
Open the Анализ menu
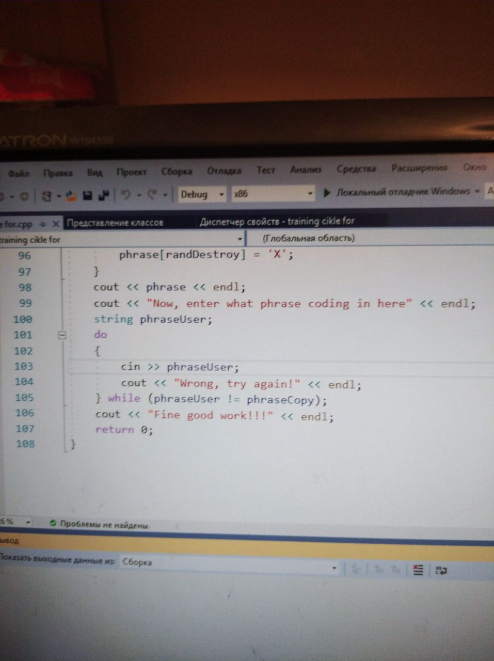click(x=306, y=169)
